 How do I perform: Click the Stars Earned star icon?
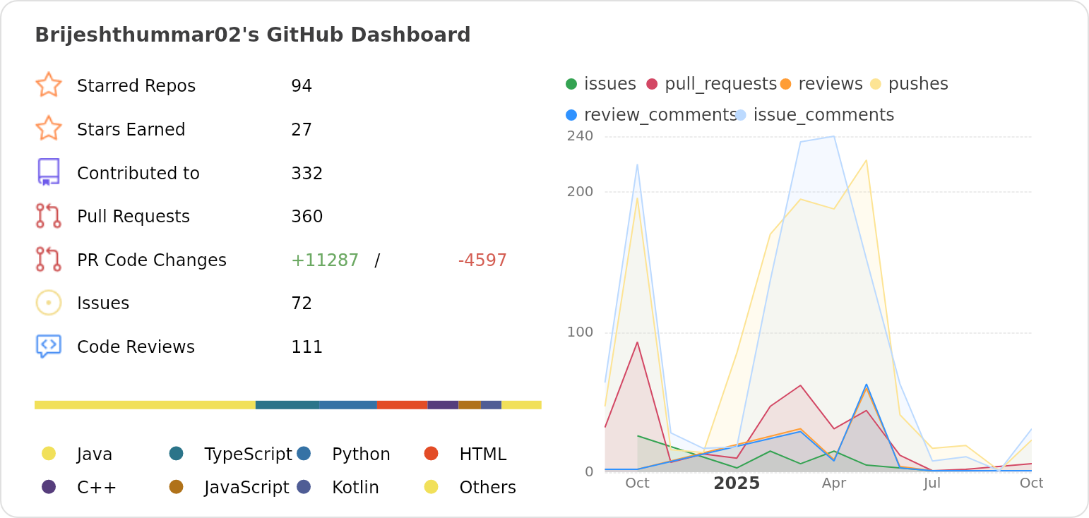point(47,129)
